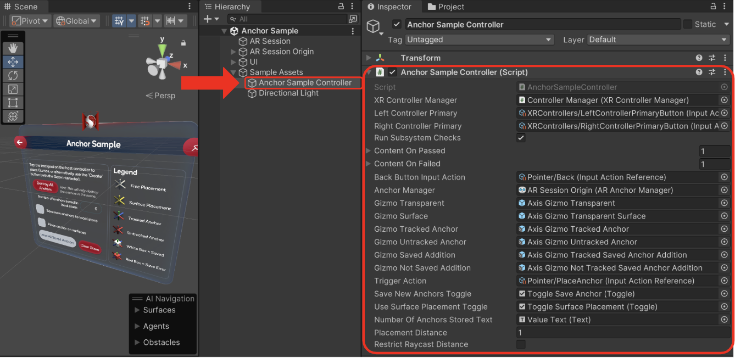Click the scene orientation gizmo cube
The width and height of the screenshot is (735, 358).
163,65
